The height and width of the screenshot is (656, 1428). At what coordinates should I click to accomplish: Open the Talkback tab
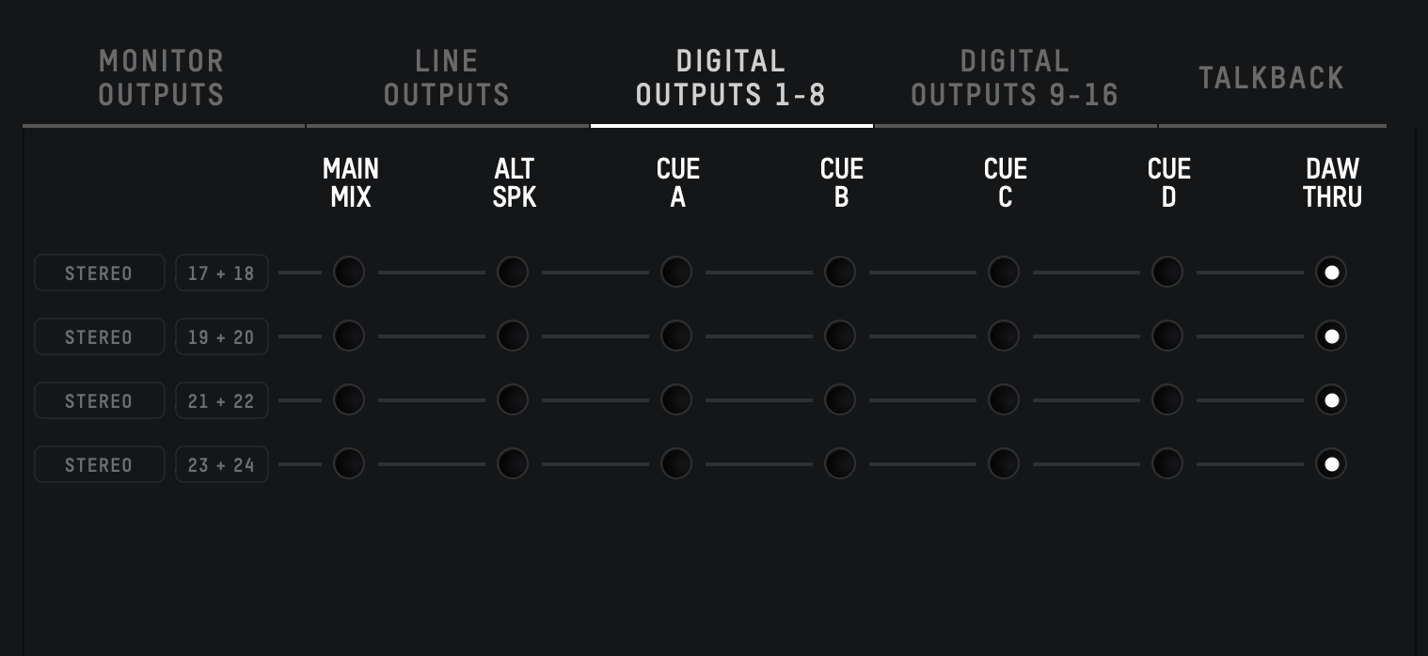[x=1272, y=78]
